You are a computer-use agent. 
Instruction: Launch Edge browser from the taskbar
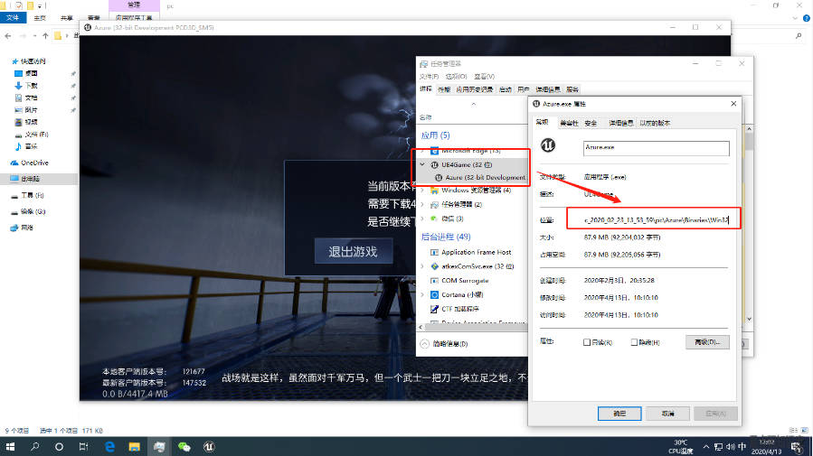click(x=109, y=446)
